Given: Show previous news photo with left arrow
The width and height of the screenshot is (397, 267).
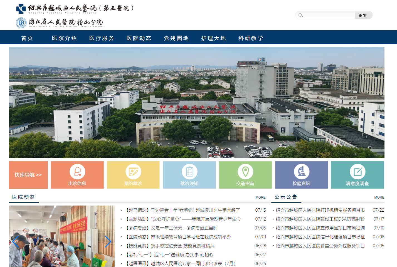Looking at the screenshot, I should point(15,241).
